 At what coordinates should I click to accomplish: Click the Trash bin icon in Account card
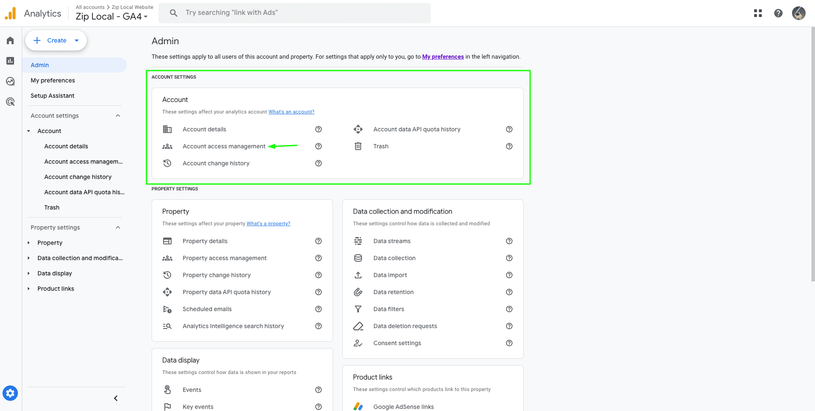(x=358, y=146)
